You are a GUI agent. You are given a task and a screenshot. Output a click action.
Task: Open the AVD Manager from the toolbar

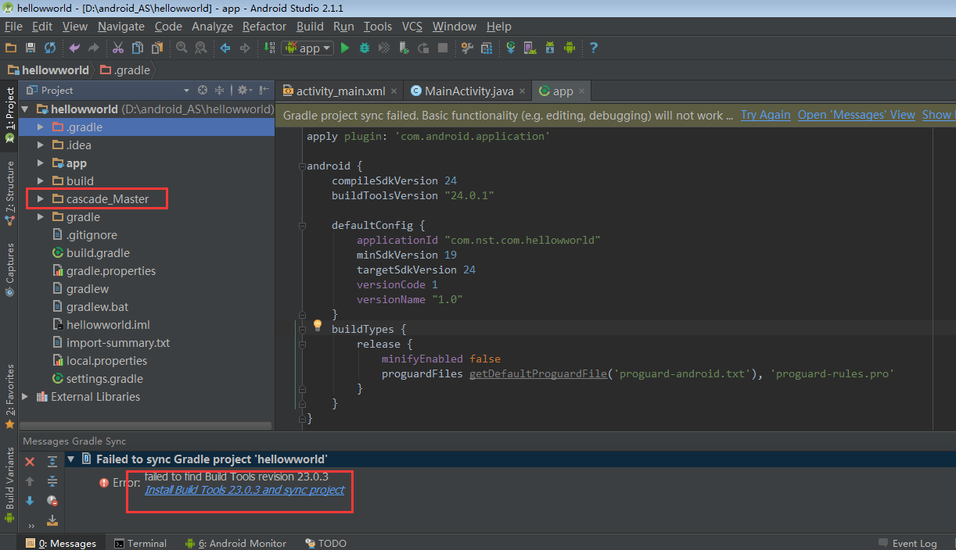pyautogui.click(x=530, y=48)
